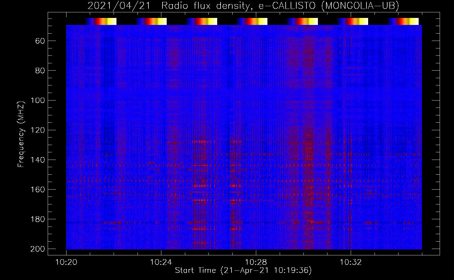The width and height of the screenshot is (454, 280).
Task: Click the 200 frequency tick label
Action: click(38, 249)
